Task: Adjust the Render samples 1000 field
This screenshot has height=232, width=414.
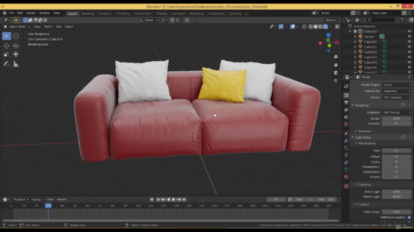Action: click(397, 119)
